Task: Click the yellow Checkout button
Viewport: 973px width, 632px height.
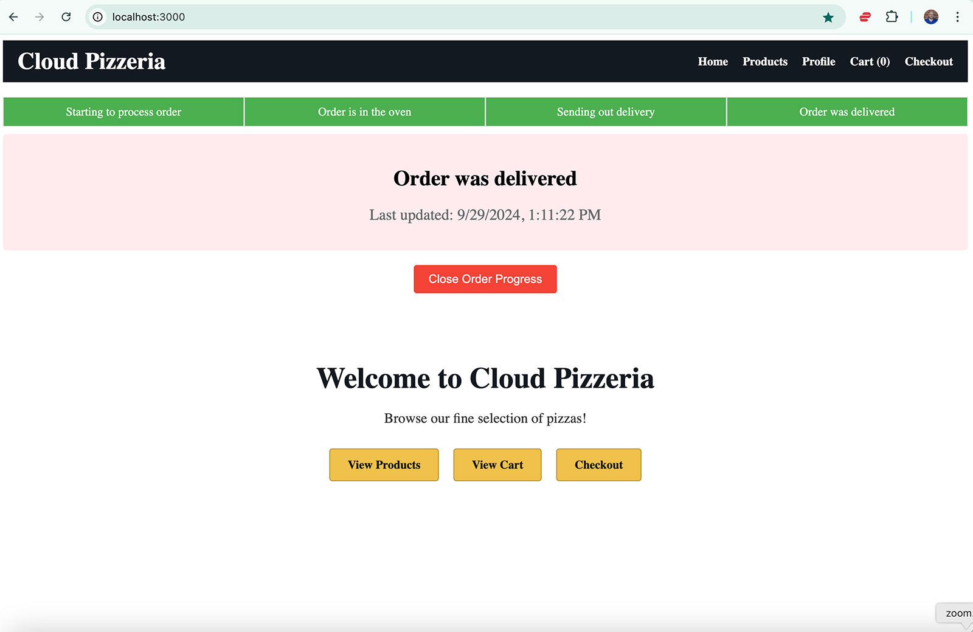Action: pos(598,465)
